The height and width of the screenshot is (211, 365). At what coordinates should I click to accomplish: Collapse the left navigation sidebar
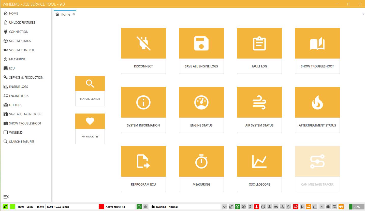[6, 197]
